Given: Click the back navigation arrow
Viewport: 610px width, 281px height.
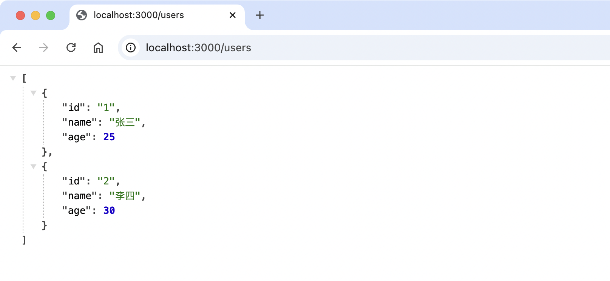Looking at the screenshot, I should point(17,48).
